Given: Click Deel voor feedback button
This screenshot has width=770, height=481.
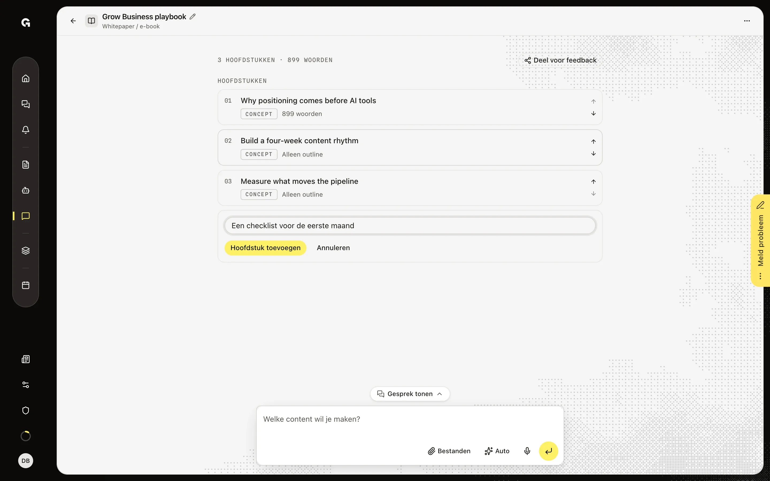Looking at the screenshot, I should click(561, 60).
